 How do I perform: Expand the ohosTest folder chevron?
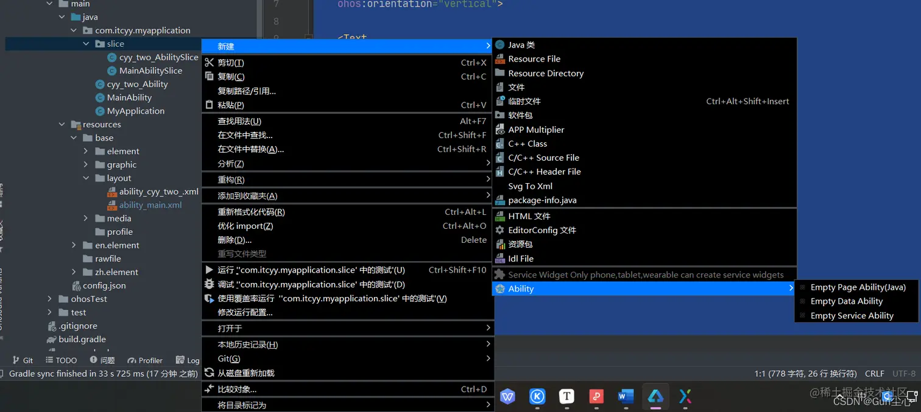(x=50, y=299)
